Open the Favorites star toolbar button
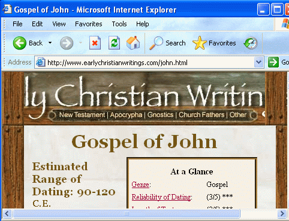Image resolution: width=289 pixels, height=221 pixels. 214,43
